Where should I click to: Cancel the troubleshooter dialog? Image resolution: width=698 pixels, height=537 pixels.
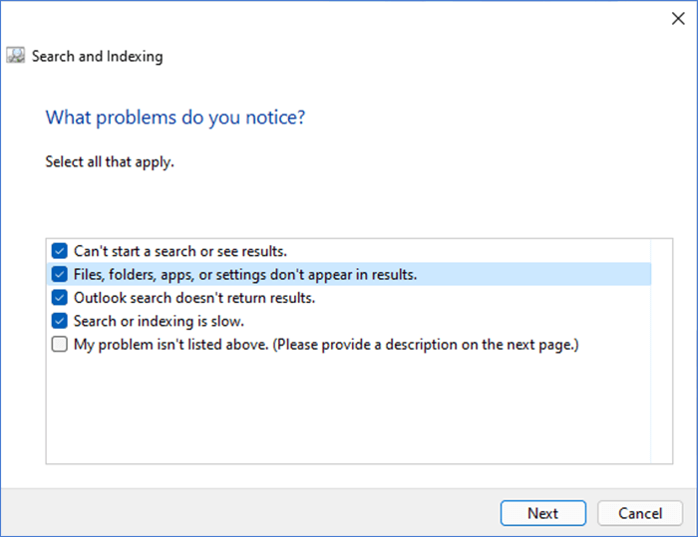coord(639,513)
